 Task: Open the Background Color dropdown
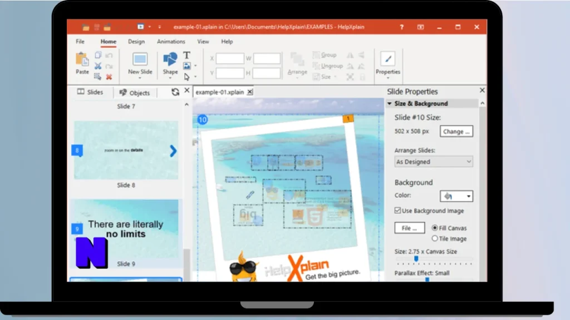pos(456,196)
